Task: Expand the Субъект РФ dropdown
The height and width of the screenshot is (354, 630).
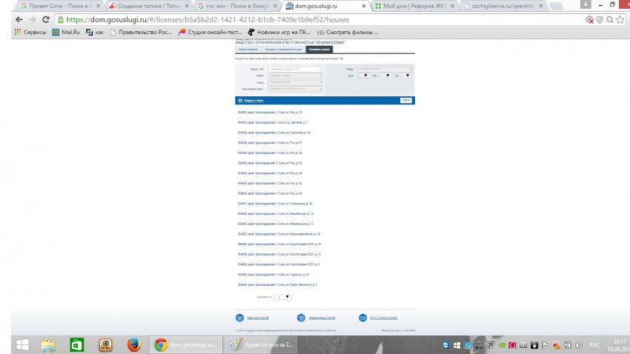Action: tap(290, 69)
